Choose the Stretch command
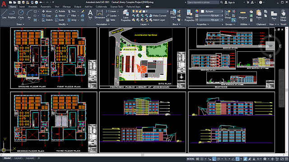 [x=47, y=20]
